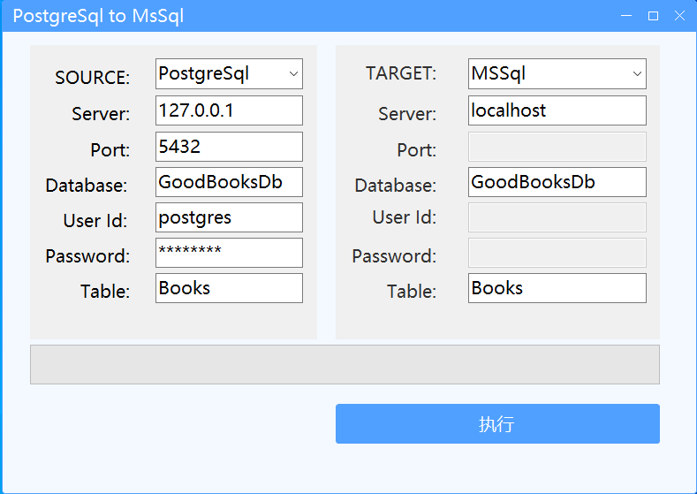The height and width of the screenshot is (494, 697).
Task: Click the disabled target Password field
Action: click(x=557, y=253)
